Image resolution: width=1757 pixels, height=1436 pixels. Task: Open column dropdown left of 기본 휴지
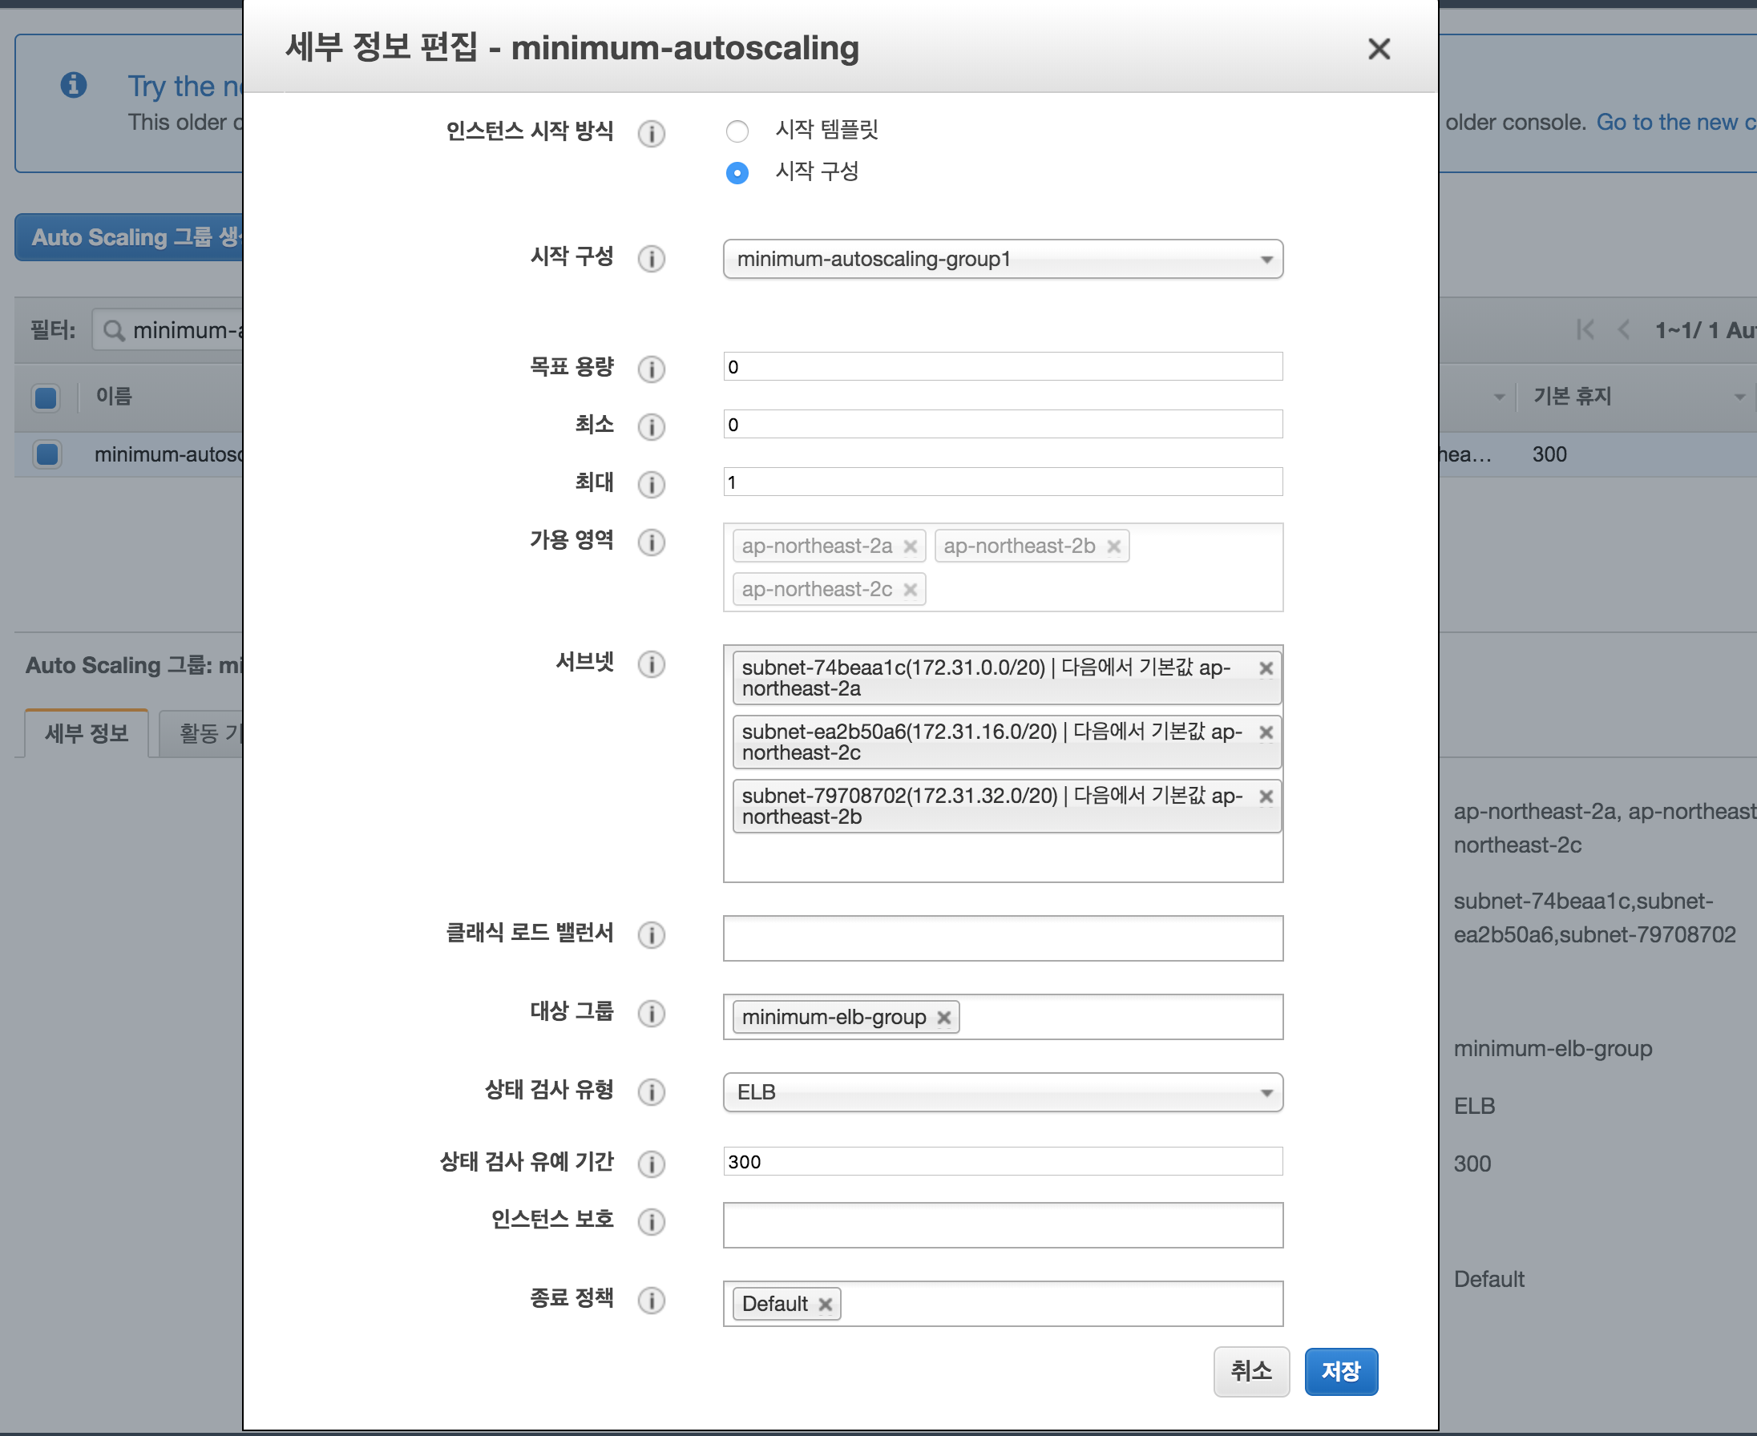coord(1498,397)
